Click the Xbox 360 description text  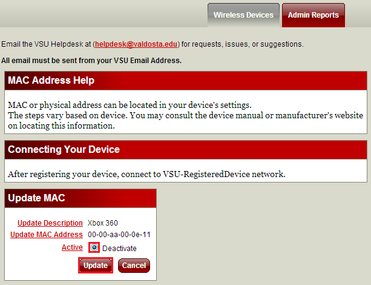tap(103, 223)
